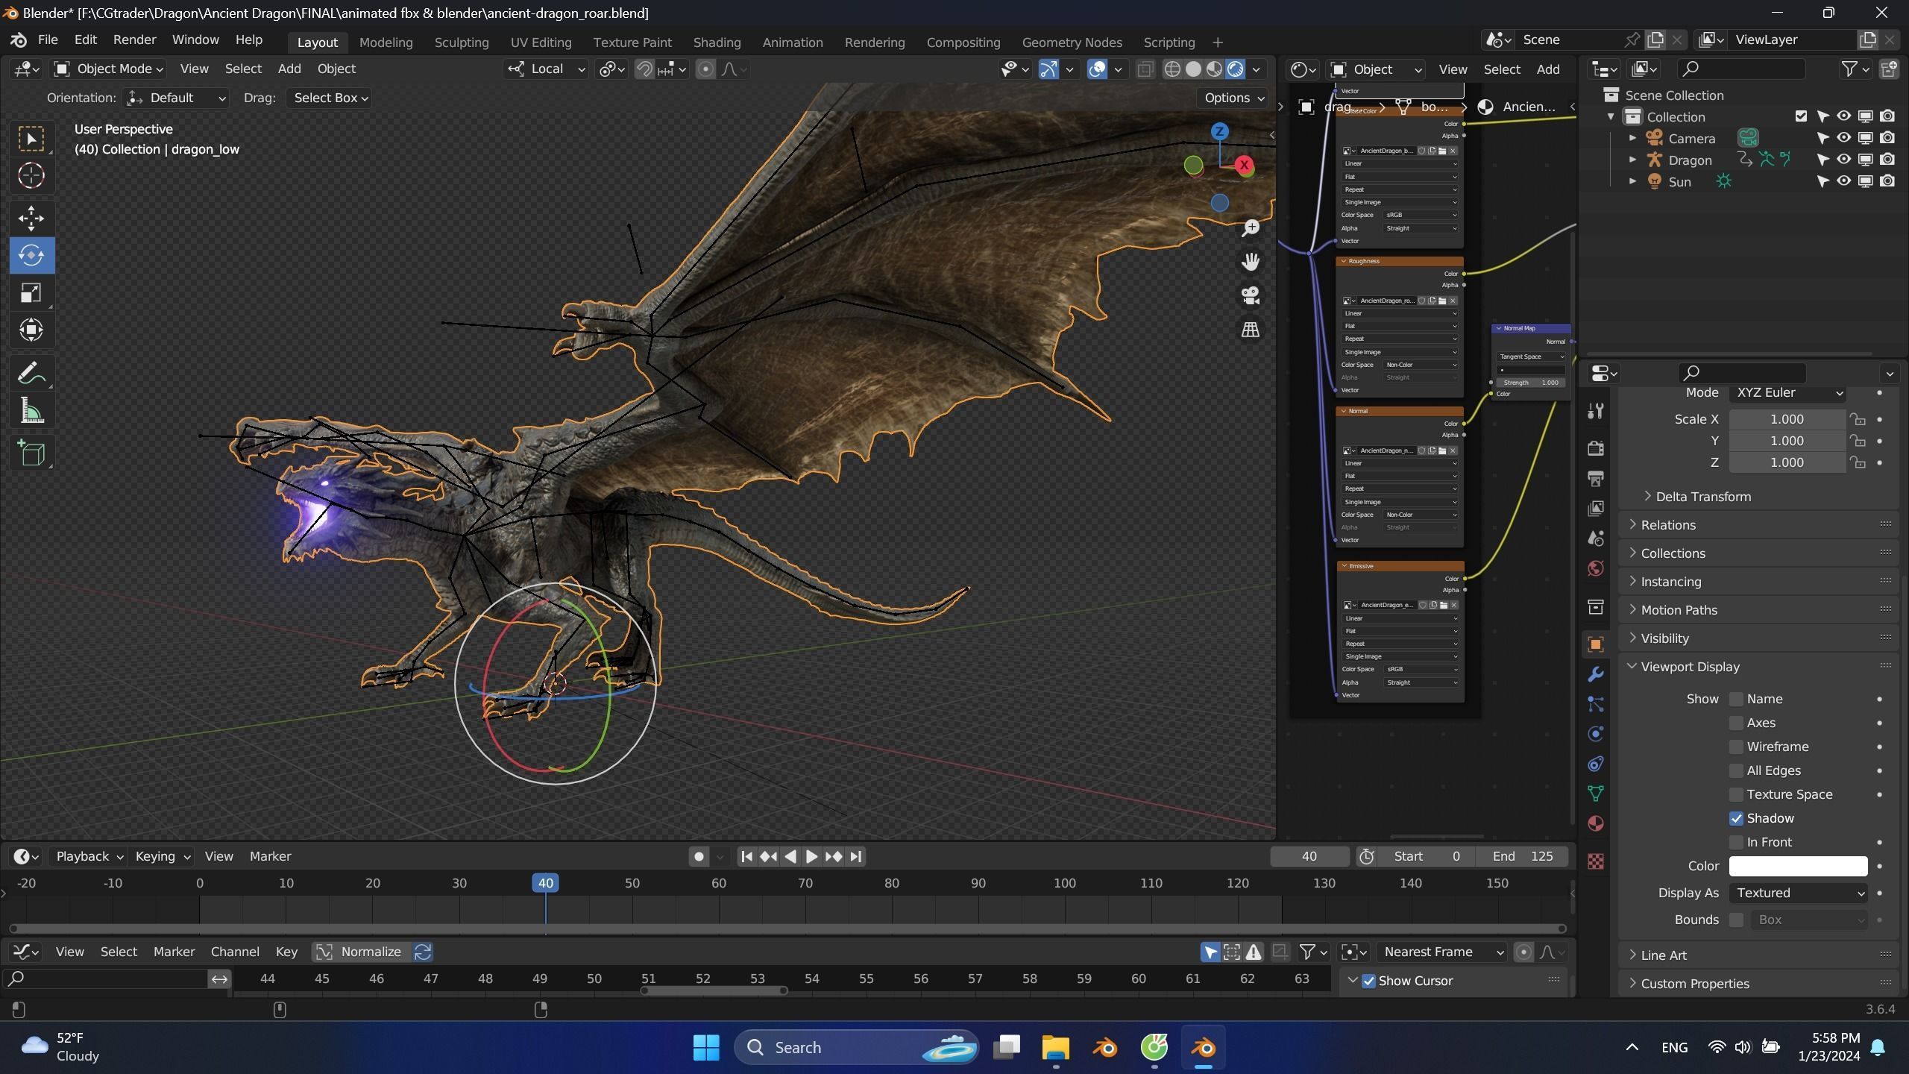Select the 3D Cursor tool
Screen dimensions: 1909x1074
31,176
